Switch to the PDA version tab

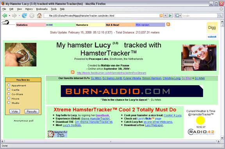[150, 25]
